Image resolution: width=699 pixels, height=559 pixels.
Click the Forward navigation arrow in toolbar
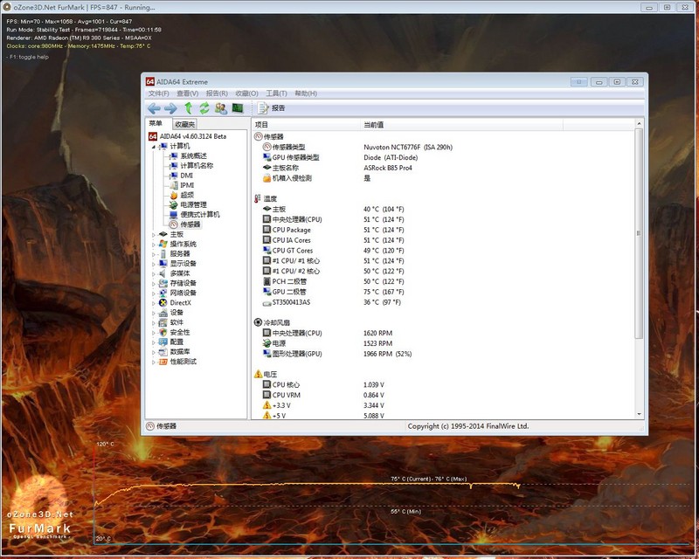[x=170, y=108]
